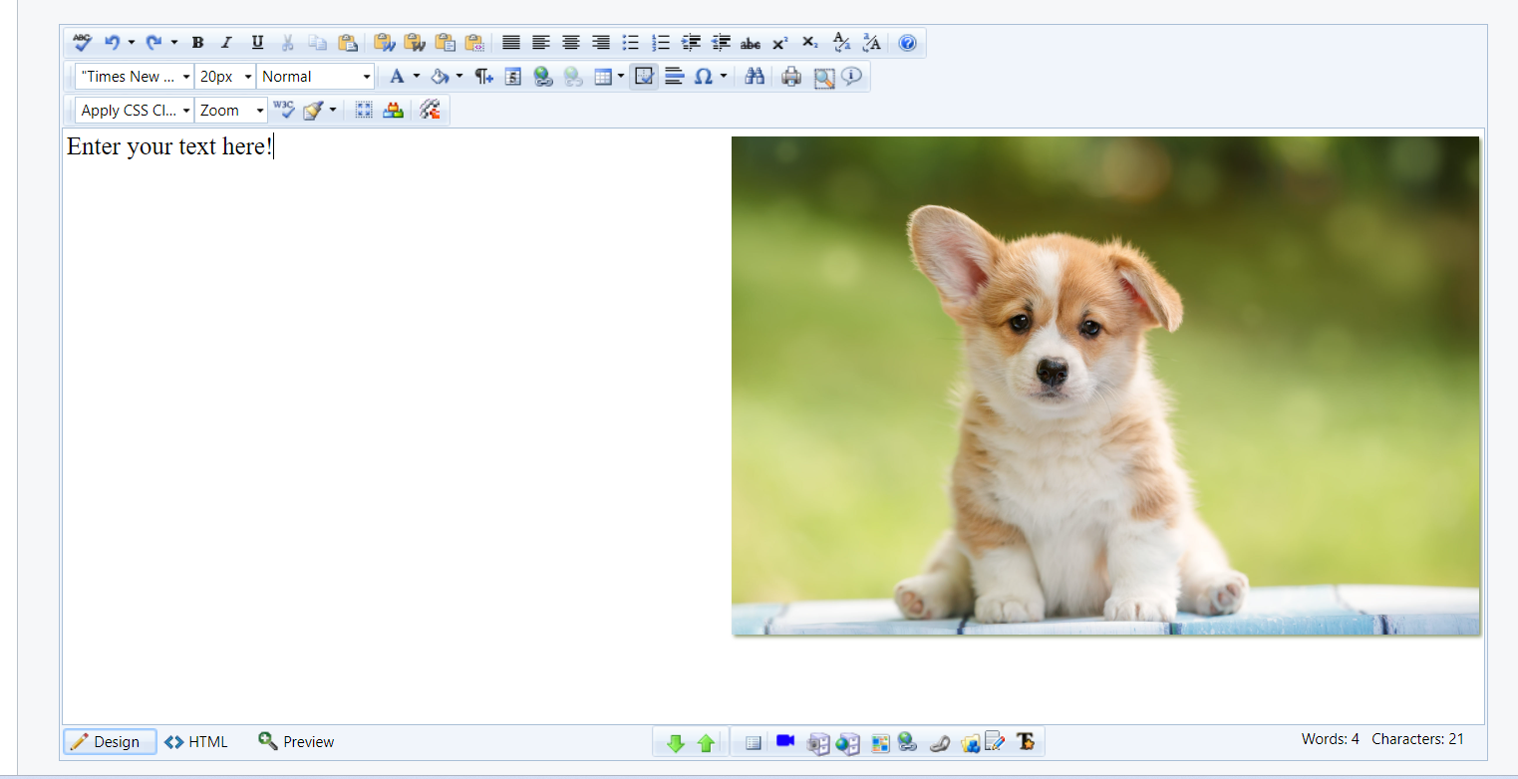
Task: Click the document with pencil icon
Action: pos(995,741)
